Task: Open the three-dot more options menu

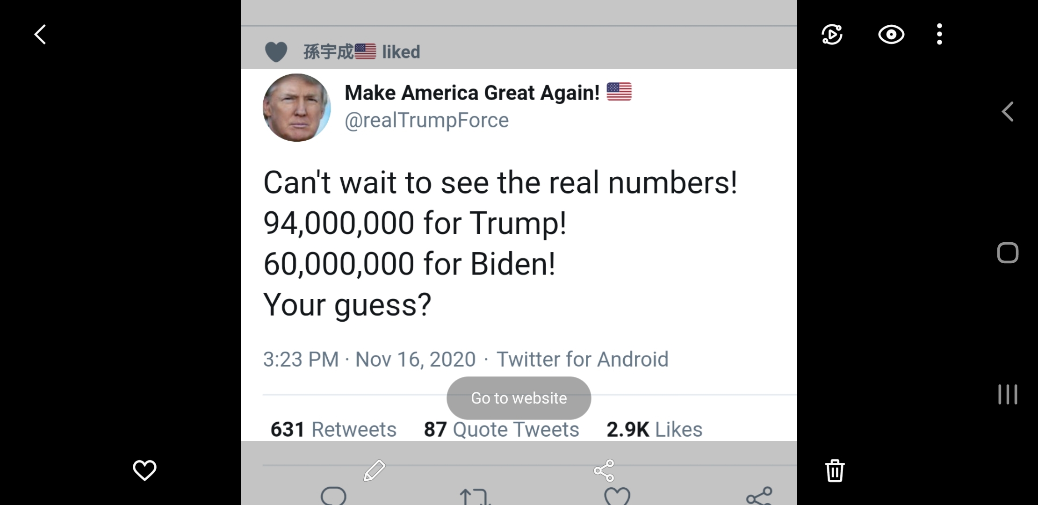Action: [939, 35]
